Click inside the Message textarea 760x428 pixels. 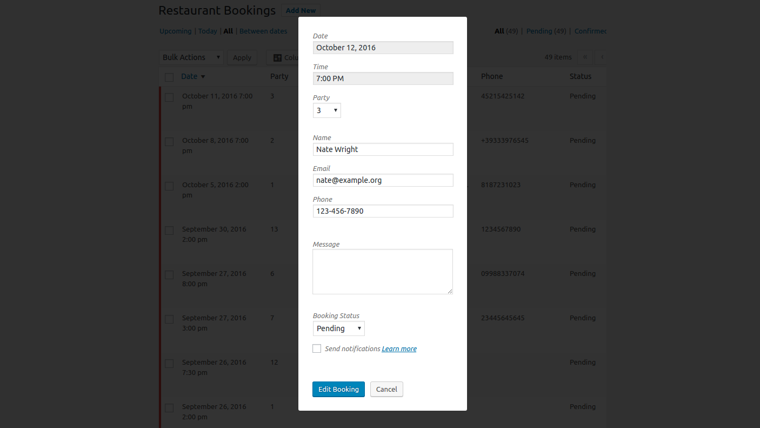(383, 272)
